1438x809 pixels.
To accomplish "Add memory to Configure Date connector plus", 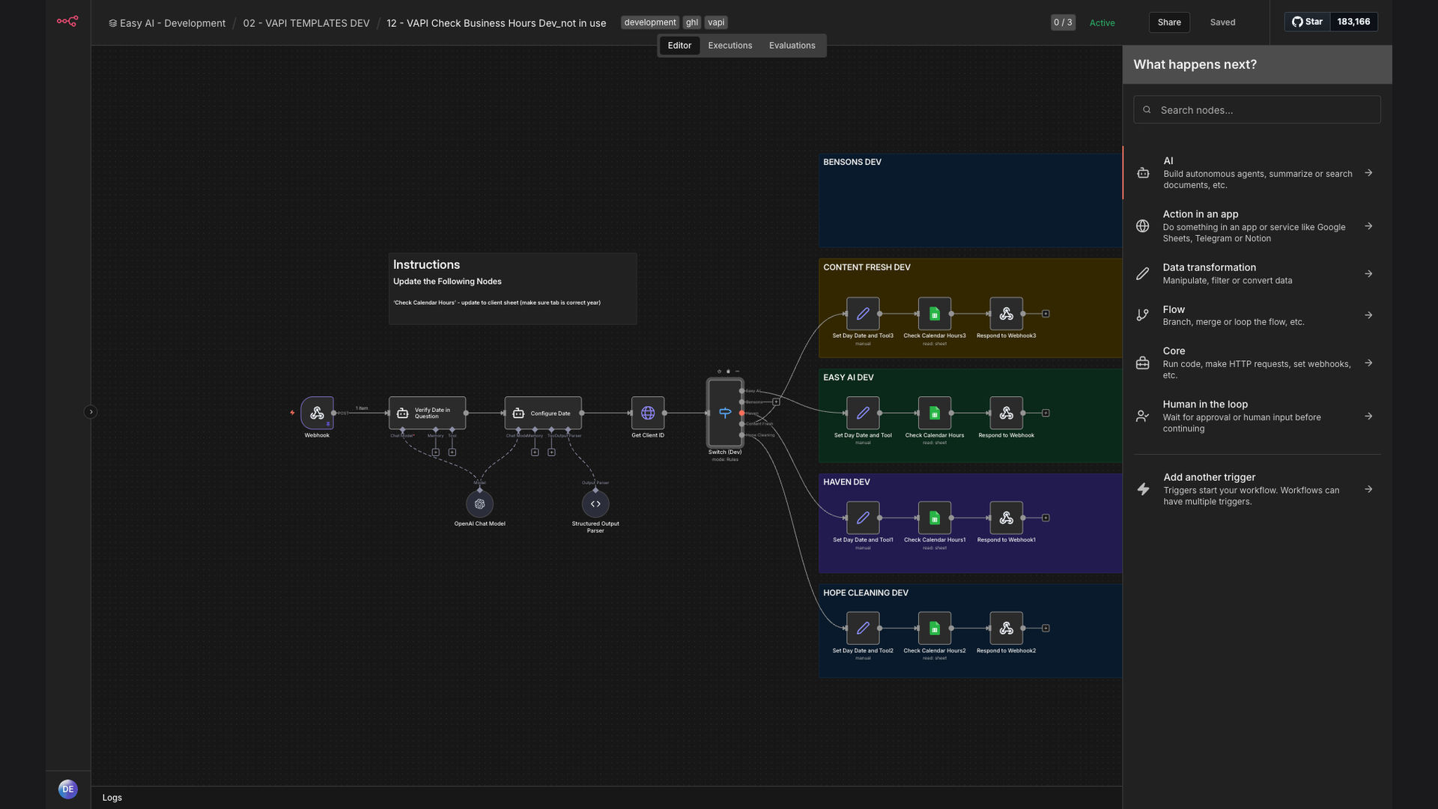I will pyautogui.click(x=535, y=452).
